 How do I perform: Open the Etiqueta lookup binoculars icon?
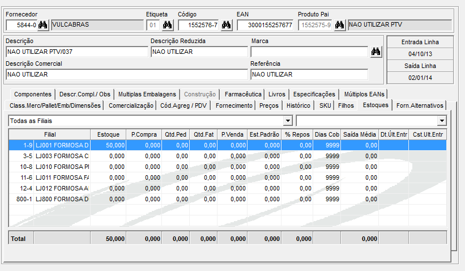167,25
